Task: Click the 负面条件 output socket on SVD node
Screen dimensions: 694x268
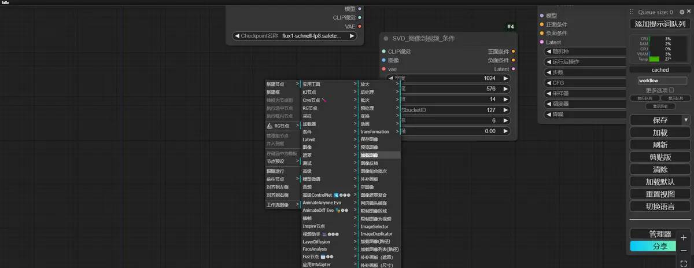Action: click(514, 60)
